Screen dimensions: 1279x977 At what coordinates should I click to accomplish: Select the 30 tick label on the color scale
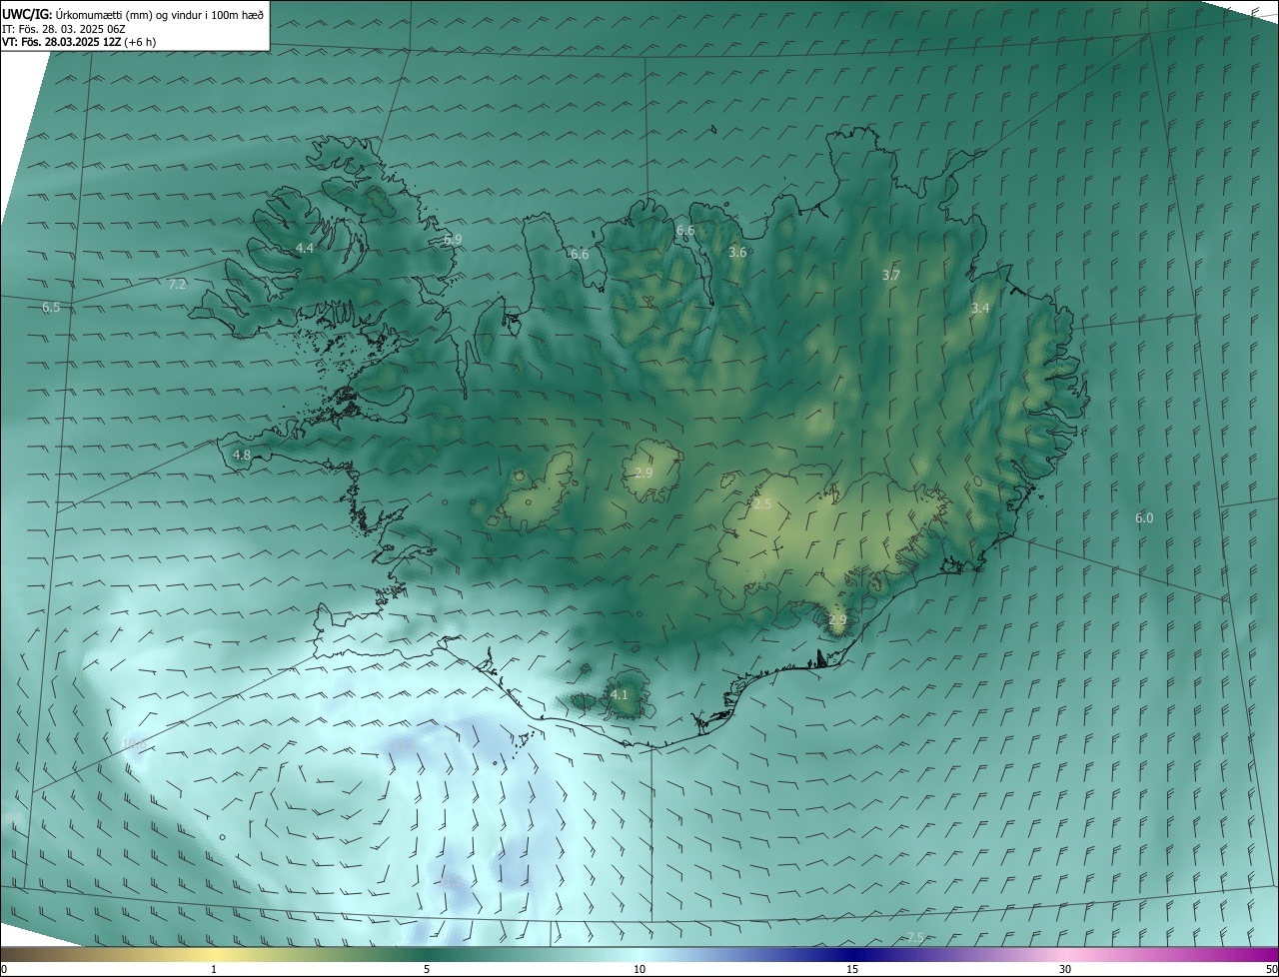click(1065, 969)
